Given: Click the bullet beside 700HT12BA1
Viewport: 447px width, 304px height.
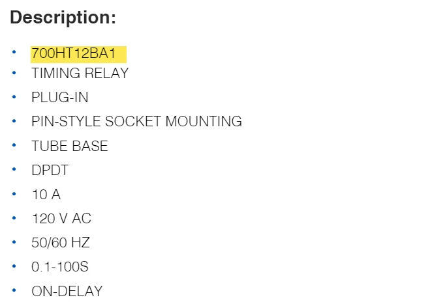Looking at the screenshot, I should coord(14,52).
